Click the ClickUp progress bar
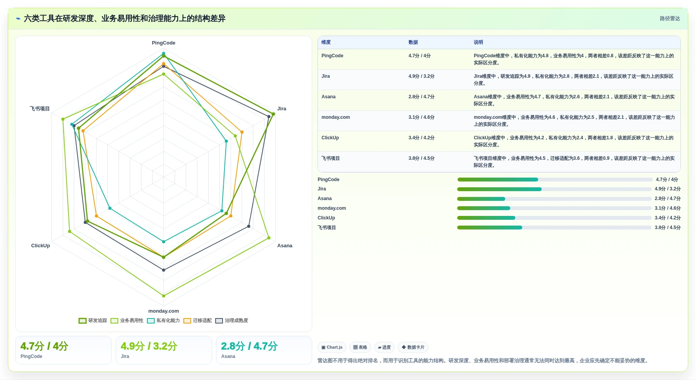This screenshot has height=380, width=696. (554, 218)
